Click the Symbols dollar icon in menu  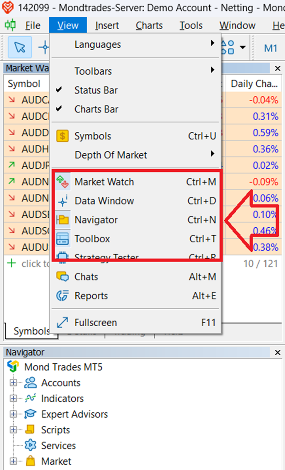click(x=62, y=136)
